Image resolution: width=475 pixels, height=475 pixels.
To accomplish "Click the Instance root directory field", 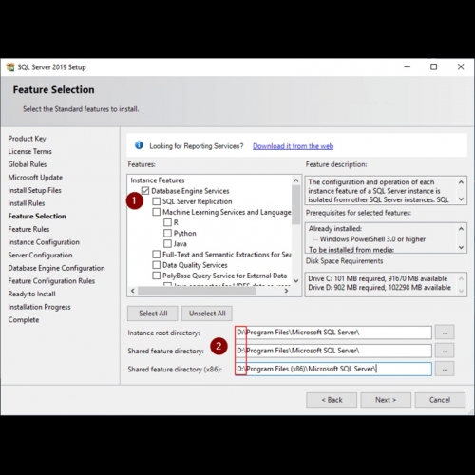I will (x=333, y=332).
